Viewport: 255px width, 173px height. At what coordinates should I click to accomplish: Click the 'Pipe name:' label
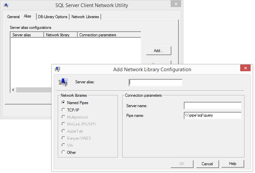135,116
